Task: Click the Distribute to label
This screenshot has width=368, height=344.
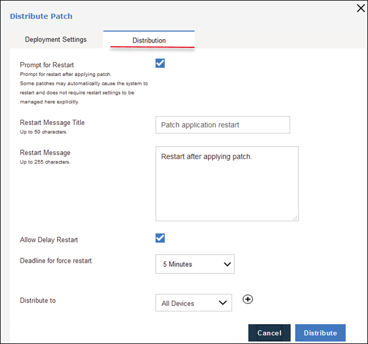Action: coord(38,301)
